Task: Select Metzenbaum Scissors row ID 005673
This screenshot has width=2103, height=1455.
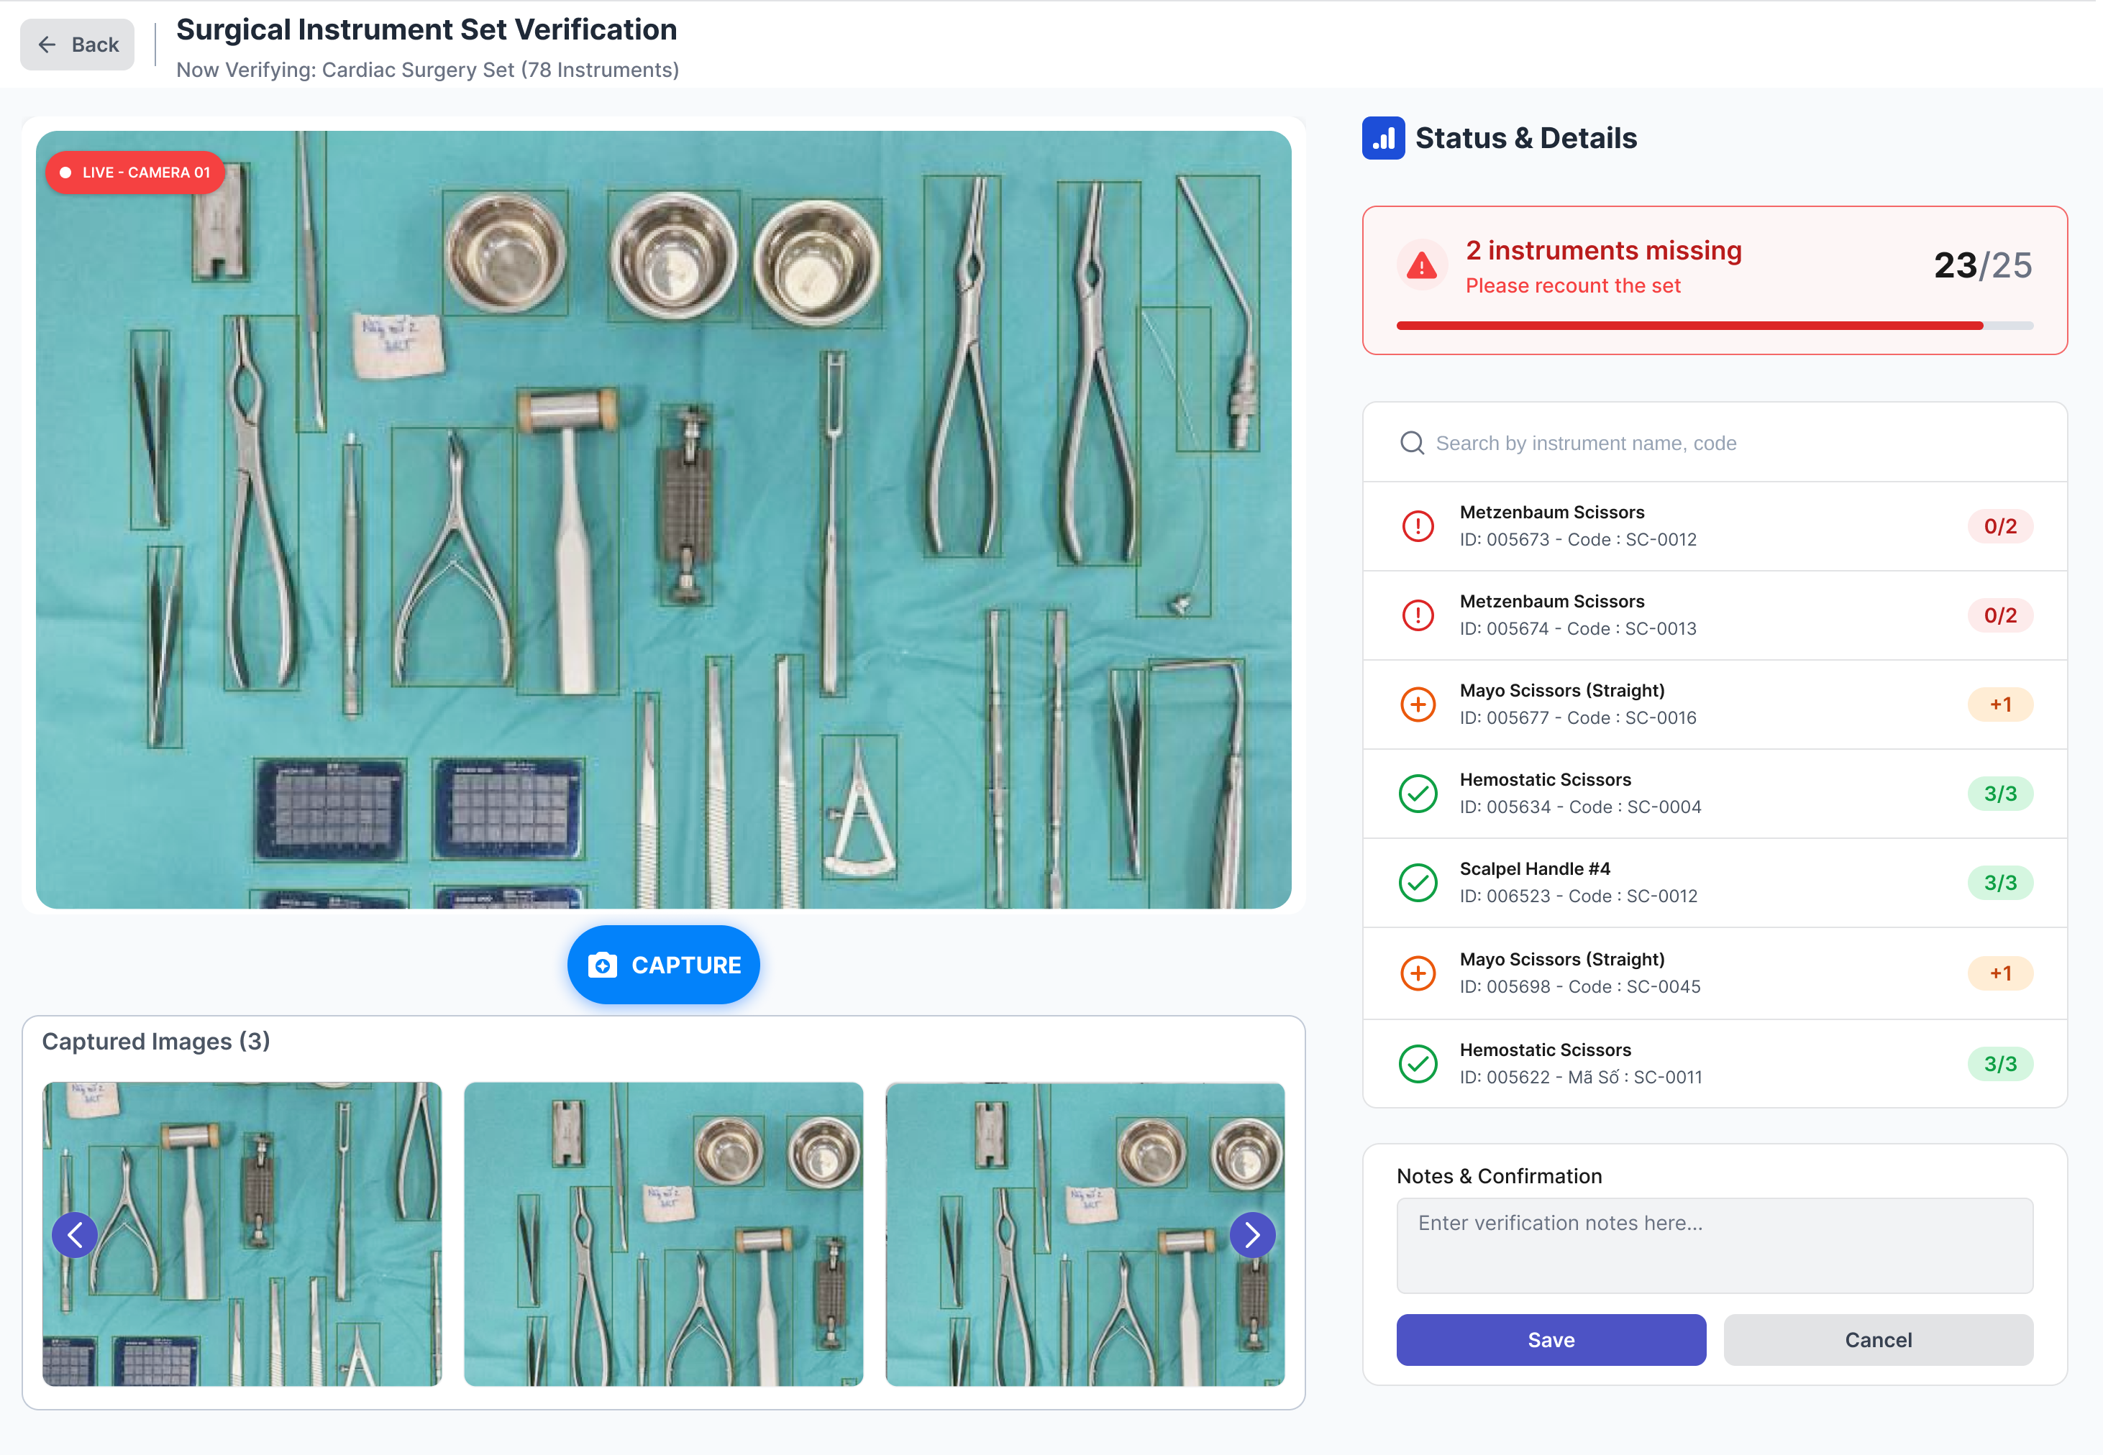Action: click(1715, 526)
